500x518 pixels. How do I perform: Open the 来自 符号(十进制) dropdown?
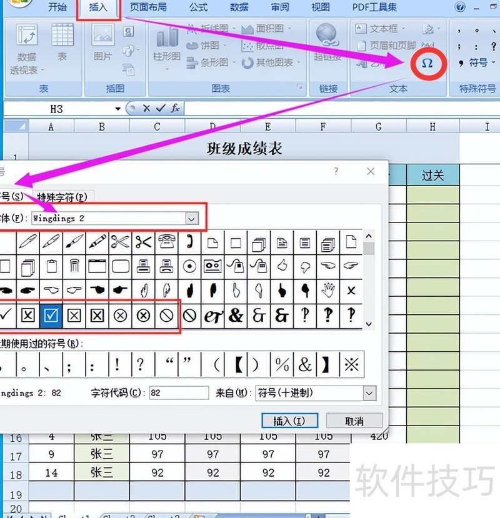pyautogui.click(x=369, y=393)
